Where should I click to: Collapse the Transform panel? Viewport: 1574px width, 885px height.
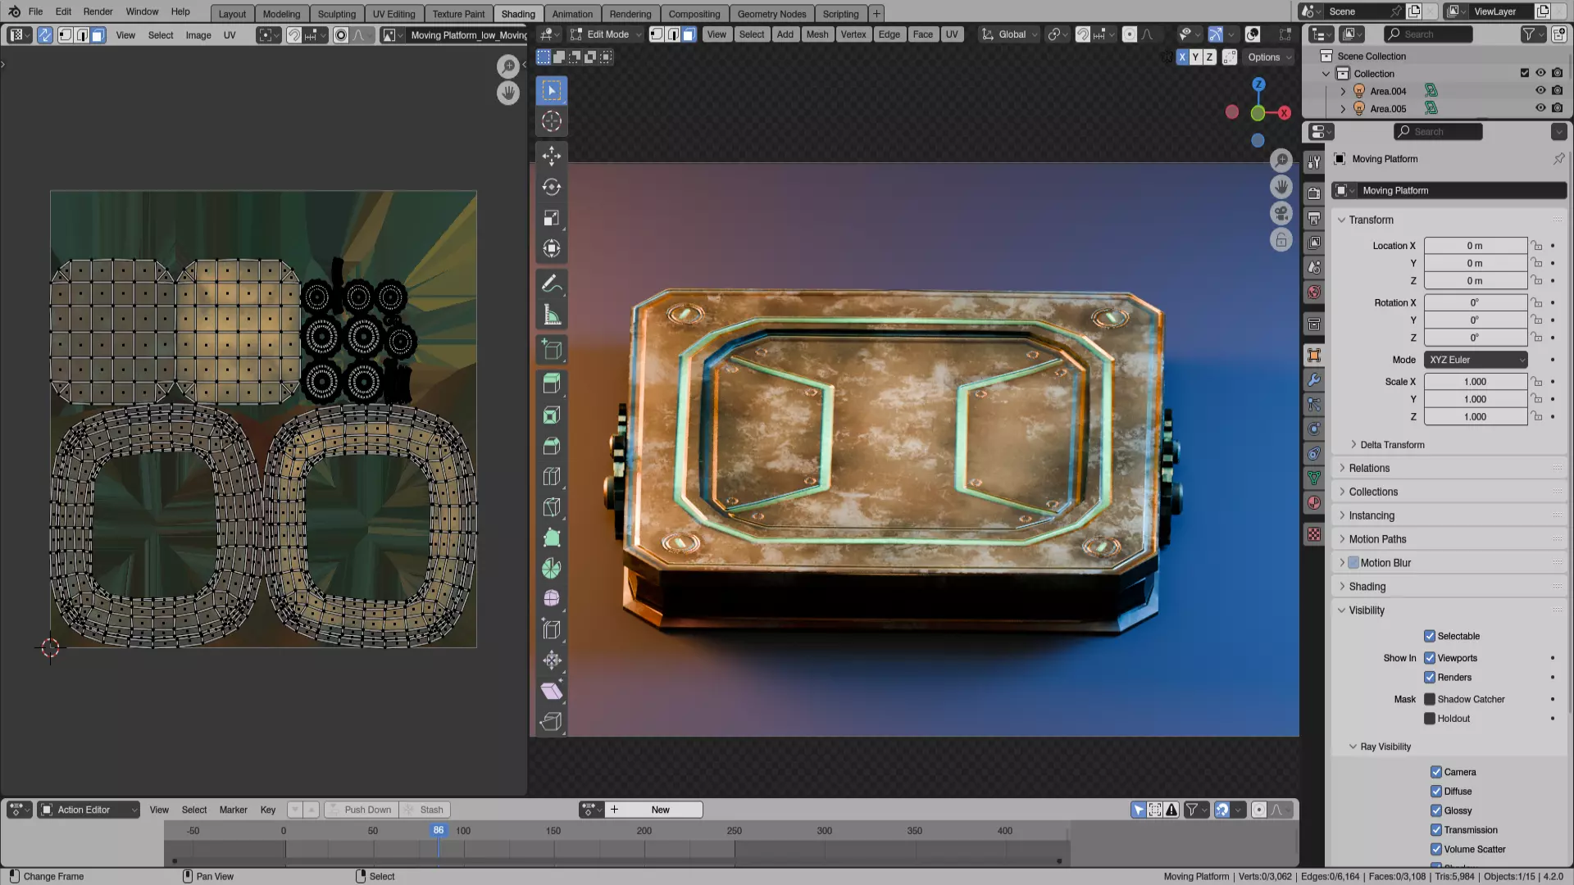tap(1371, 220)
